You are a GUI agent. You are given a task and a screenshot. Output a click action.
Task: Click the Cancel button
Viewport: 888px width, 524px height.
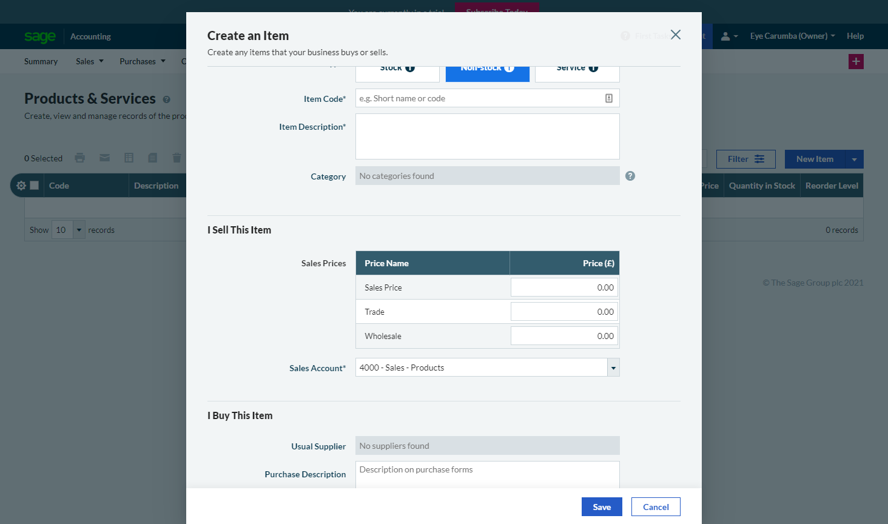coord(655,507)
